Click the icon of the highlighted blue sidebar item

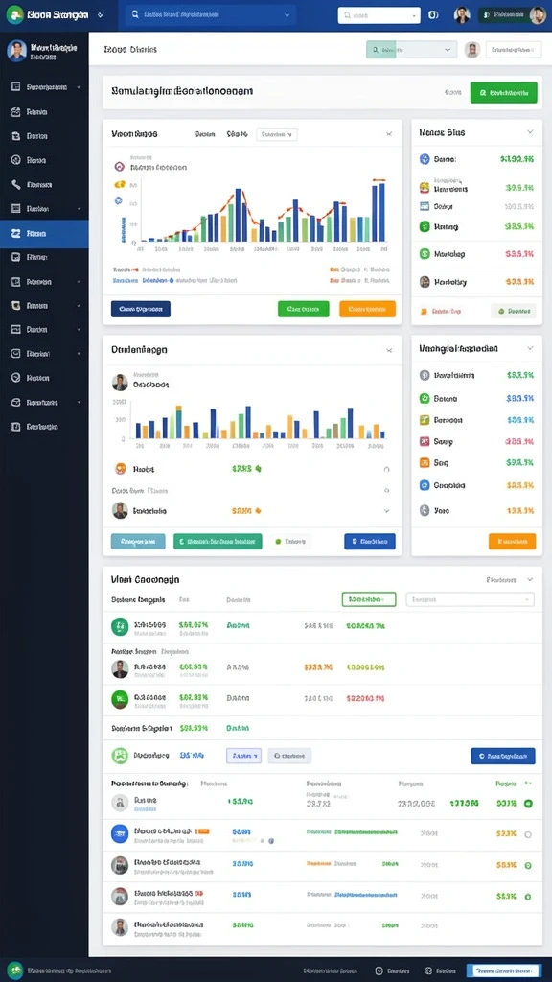(16, 233)
